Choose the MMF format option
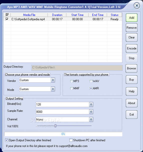The image size is (143, 152). point(71,88)
